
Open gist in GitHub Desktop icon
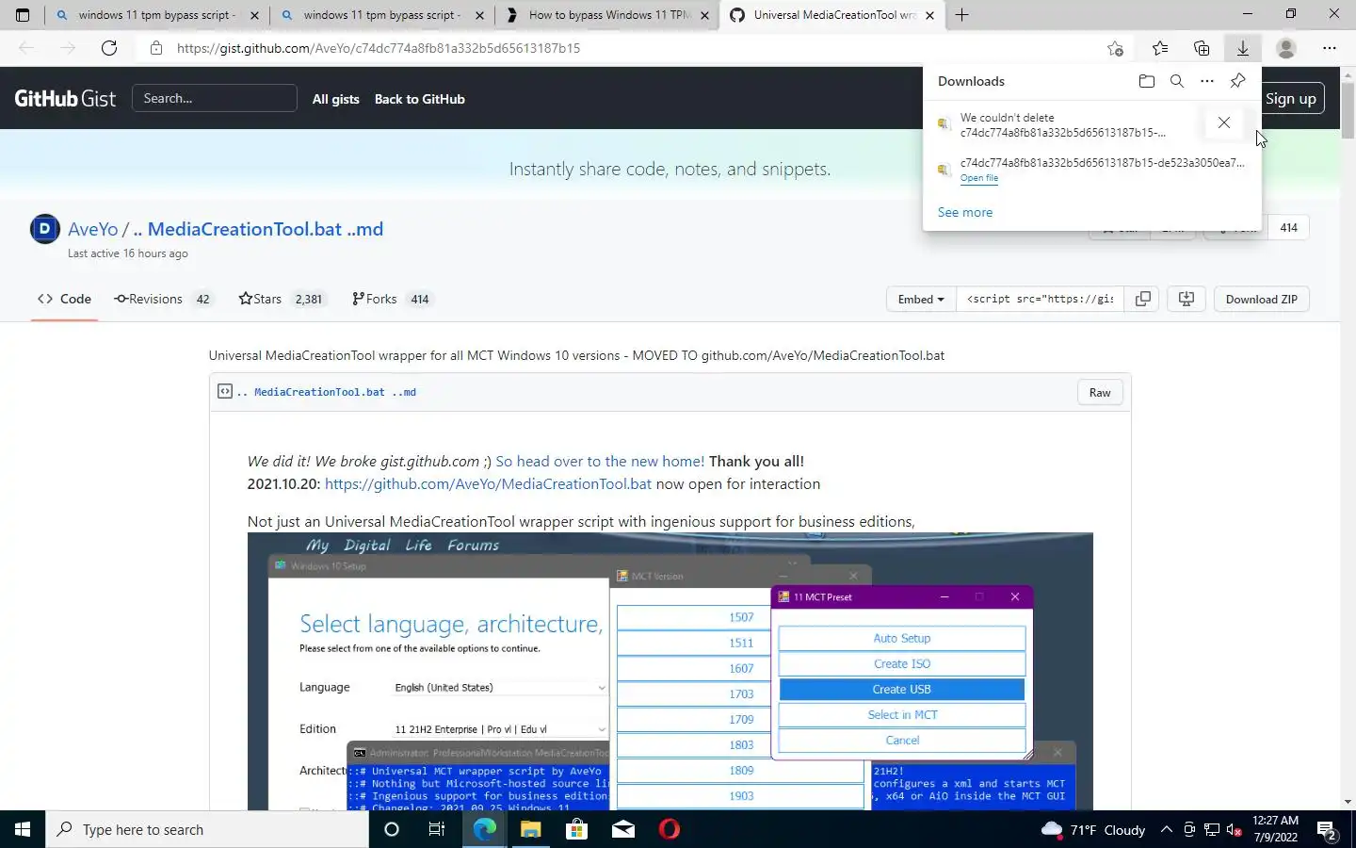tap(1186, 299)
